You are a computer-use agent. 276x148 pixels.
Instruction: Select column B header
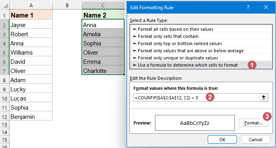(67, 6)
